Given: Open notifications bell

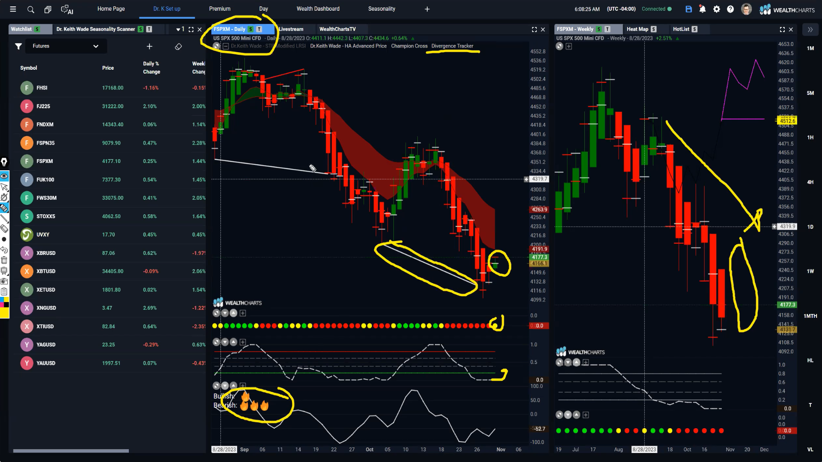Looking at the screenshot, I should (x=702, y=9).
